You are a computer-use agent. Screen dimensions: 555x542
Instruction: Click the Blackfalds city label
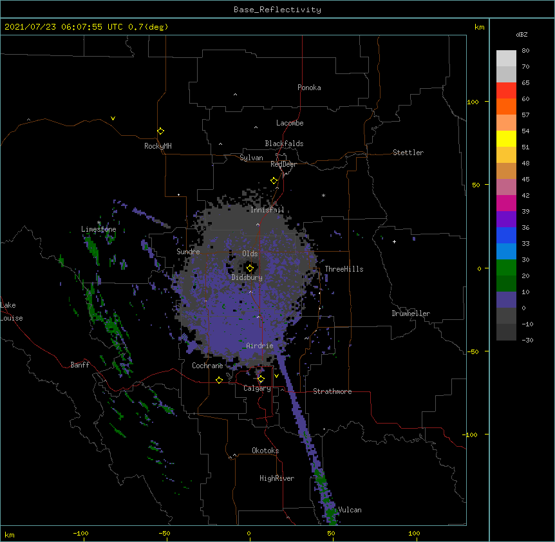click(x=284, y=144)
